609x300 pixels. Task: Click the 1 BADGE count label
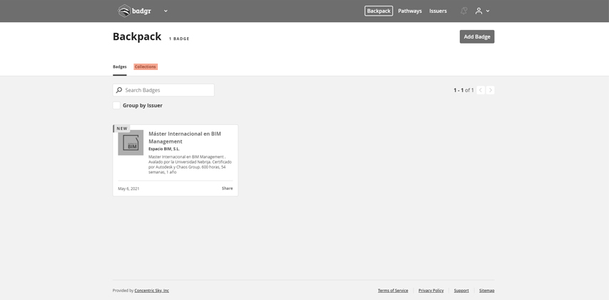(x=179, y=39)
